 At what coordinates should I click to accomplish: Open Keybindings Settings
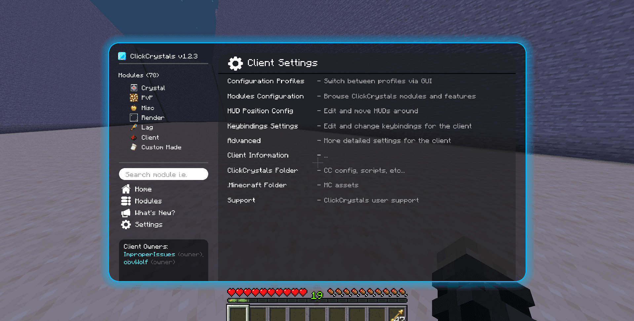click(262, 126)
